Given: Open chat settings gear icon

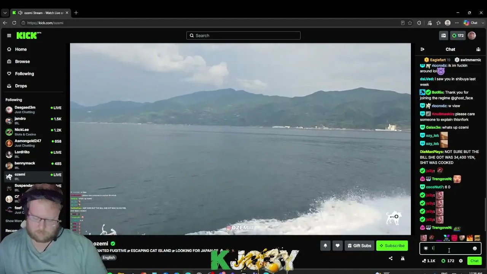Looking at the screenshot, I should pyautogui.click(x=461, y=261).
